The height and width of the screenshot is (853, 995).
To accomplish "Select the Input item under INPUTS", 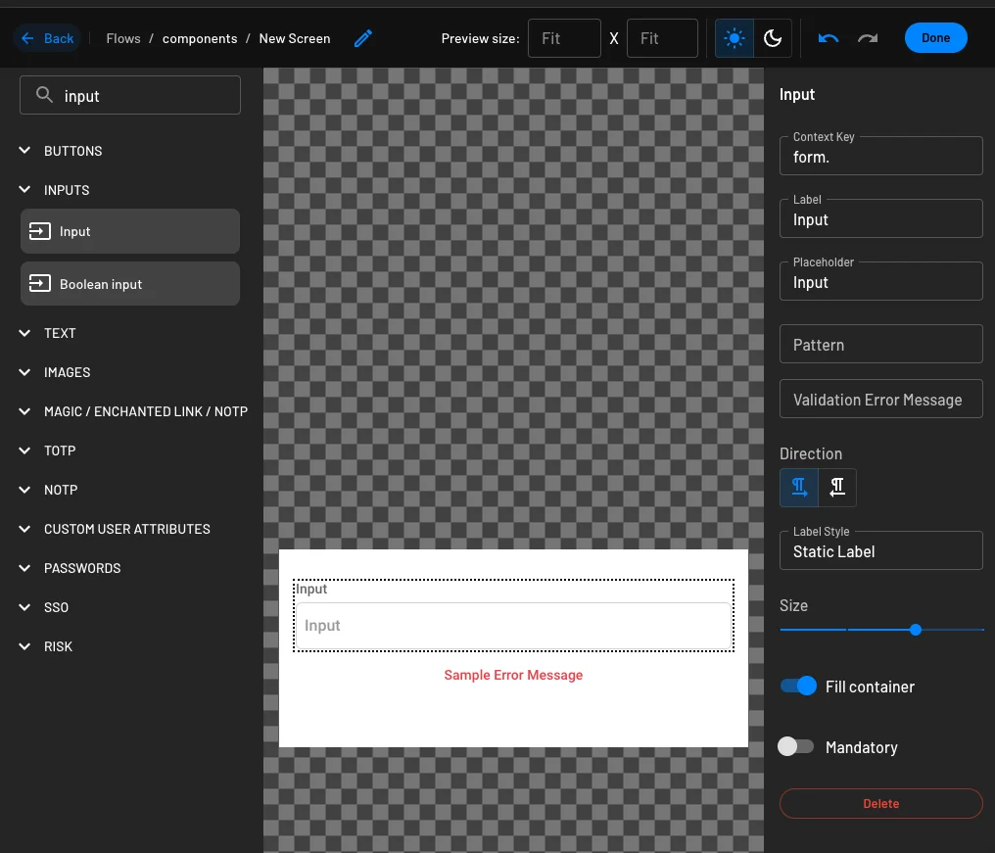I will point(130,231).
